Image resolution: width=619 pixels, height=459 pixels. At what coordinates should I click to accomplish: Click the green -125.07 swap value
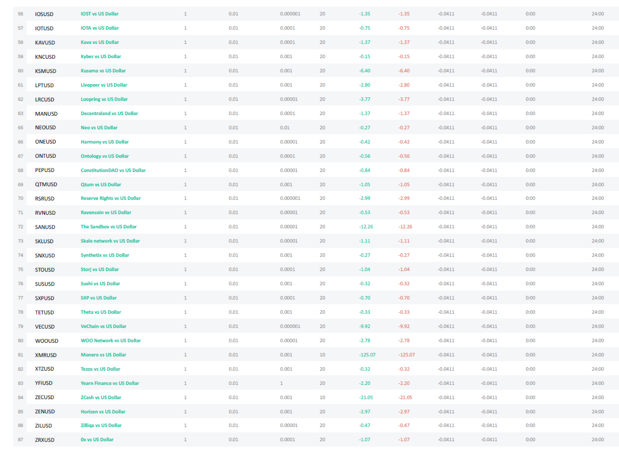(x=367, y=355)
